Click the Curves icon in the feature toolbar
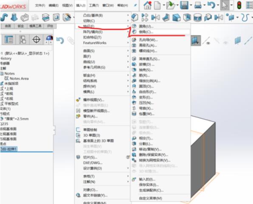Image resolution: width=253 pixels, height=204 pixels. (245, 17)
